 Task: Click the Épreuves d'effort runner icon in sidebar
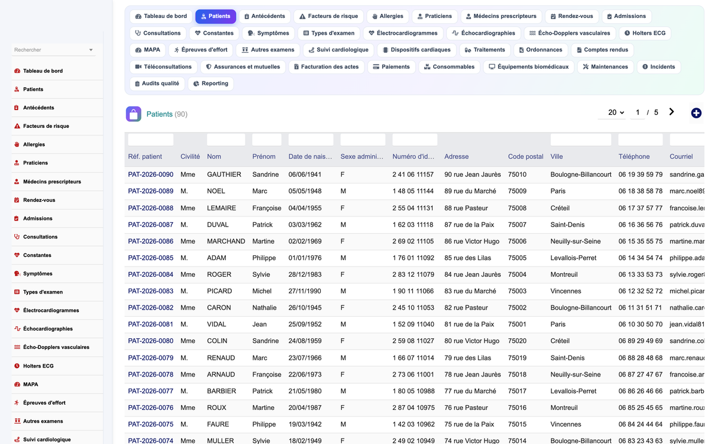coord(17,403)
